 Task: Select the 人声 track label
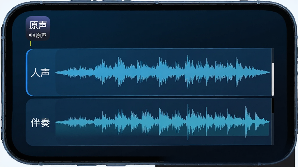pyautogui.click(x=40, y=72)
